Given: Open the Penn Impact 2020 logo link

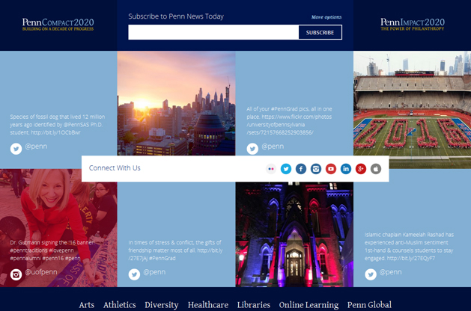Looking at the screenshot, I should coord(412,25).
